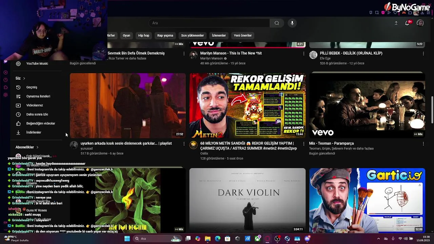Screen dimensions: 434x244
Task: Show hidden system tray icons
Action: [x=378, y=239]
